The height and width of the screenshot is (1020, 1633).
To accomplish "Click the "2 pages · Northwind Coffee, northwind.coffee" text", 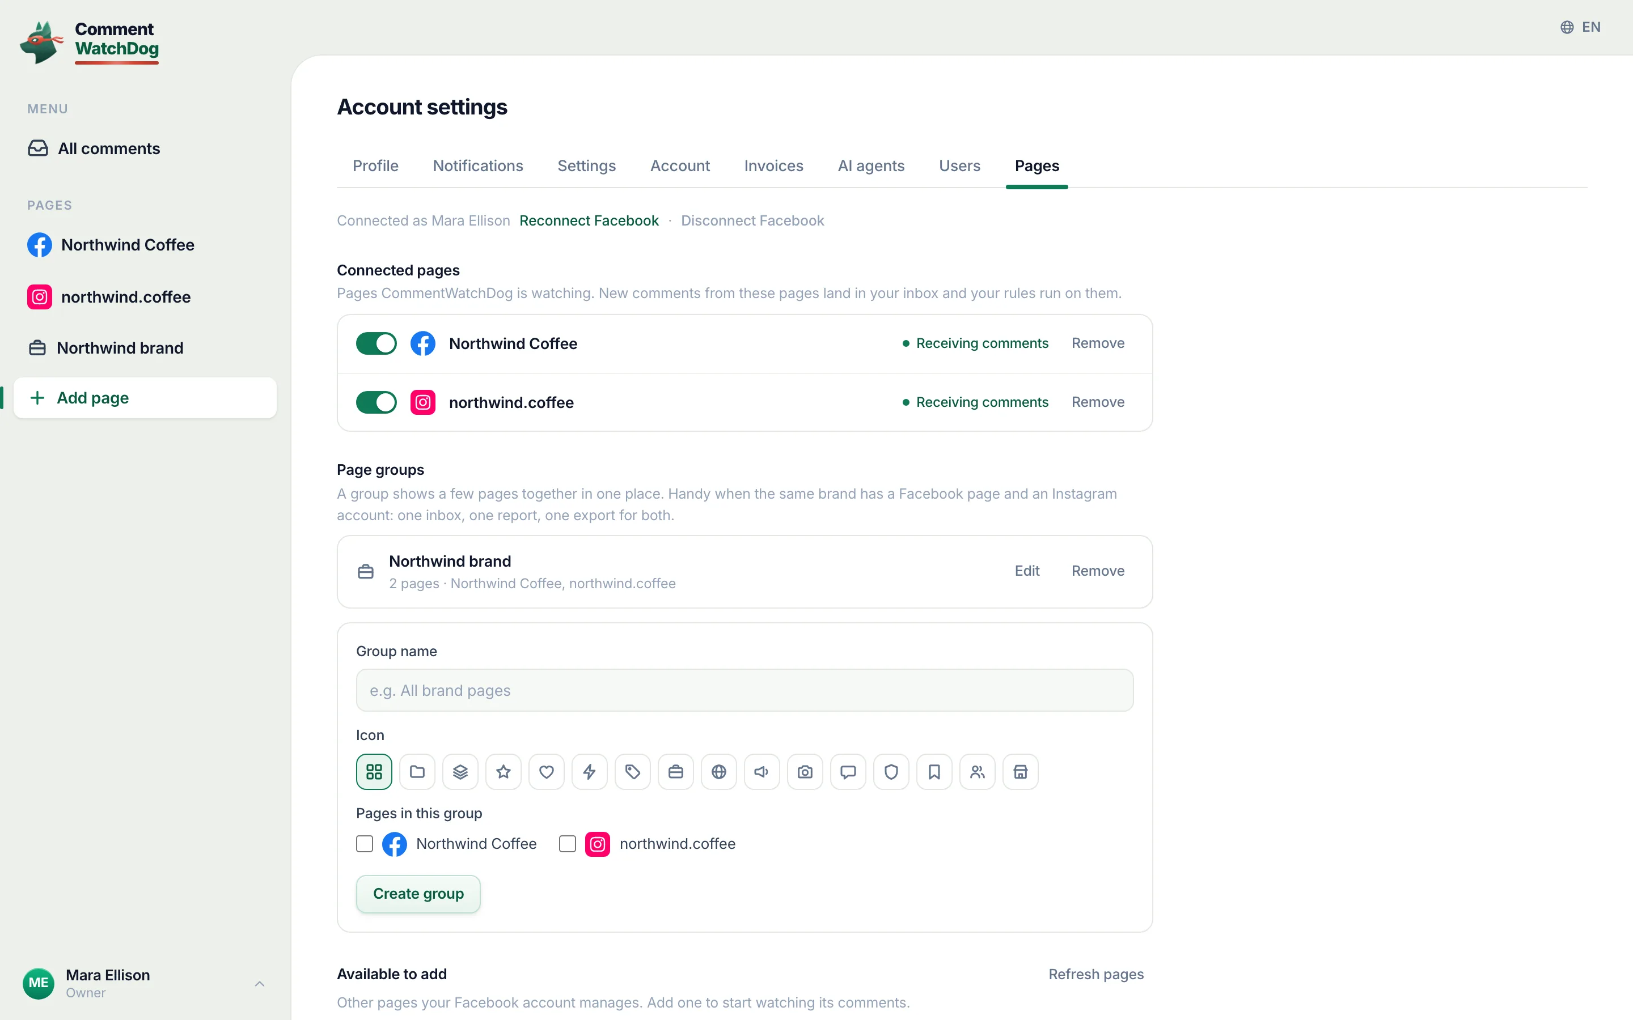I will coord(532,584).
